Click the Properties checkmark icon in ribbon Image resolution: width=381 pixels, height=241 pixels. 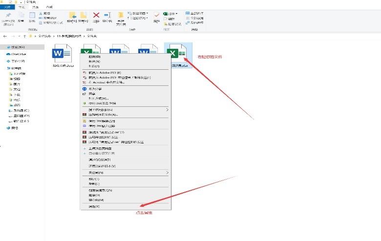(156, 17)
